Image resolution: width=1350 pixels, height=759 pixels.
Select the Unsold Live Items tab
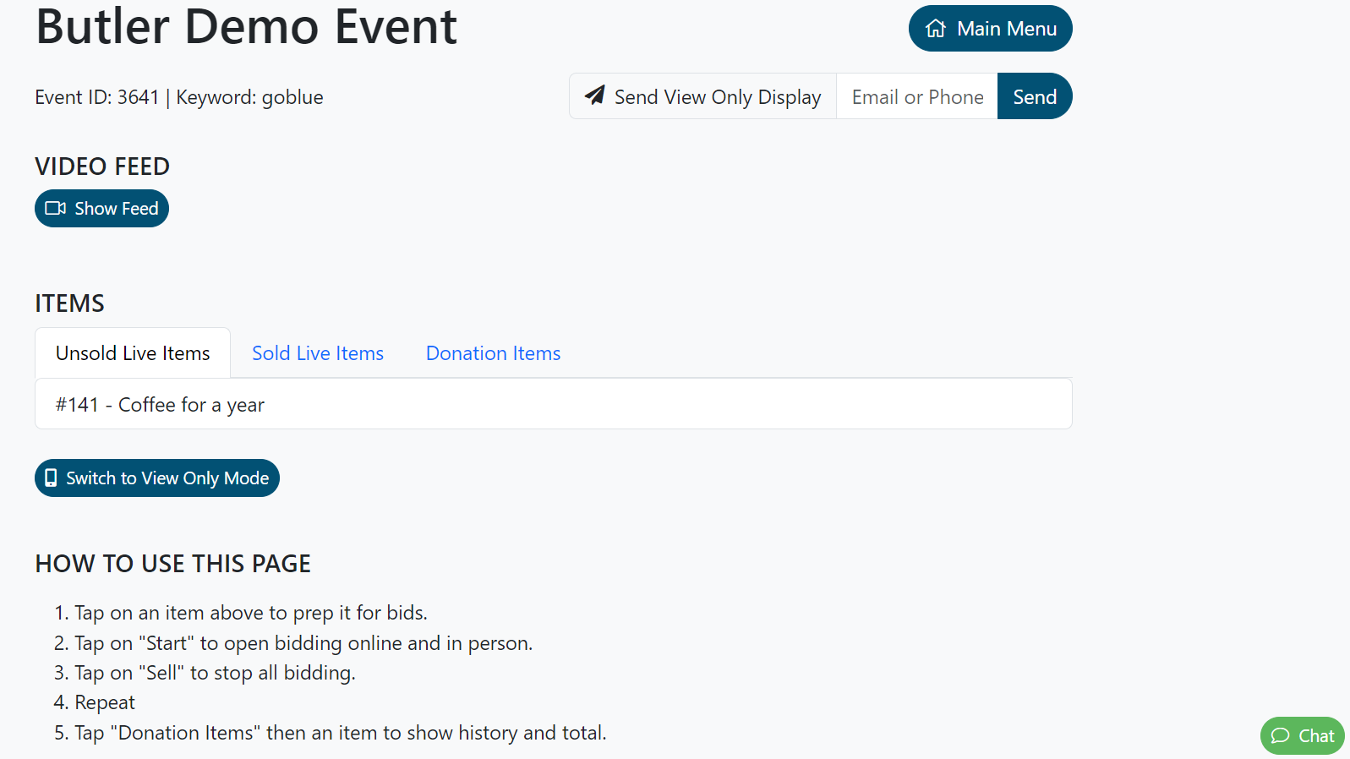133,353
